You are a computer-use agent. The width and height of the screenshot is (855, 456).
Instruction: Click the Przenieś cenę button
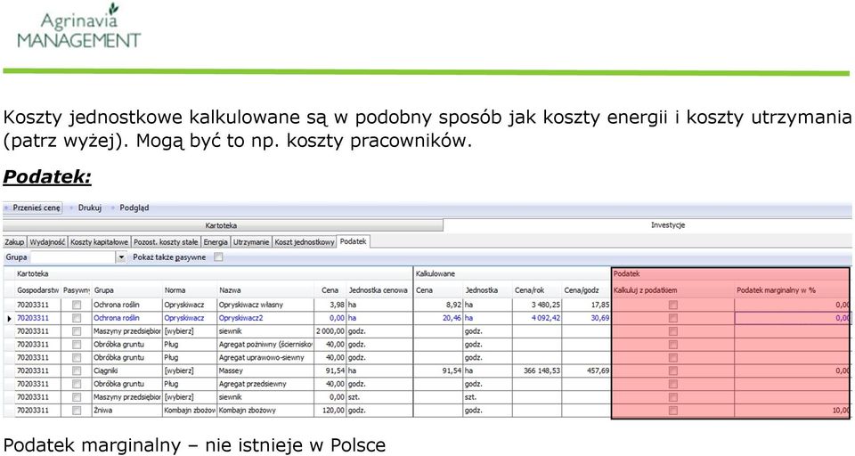pyautogui.click(x=32, y=208)
